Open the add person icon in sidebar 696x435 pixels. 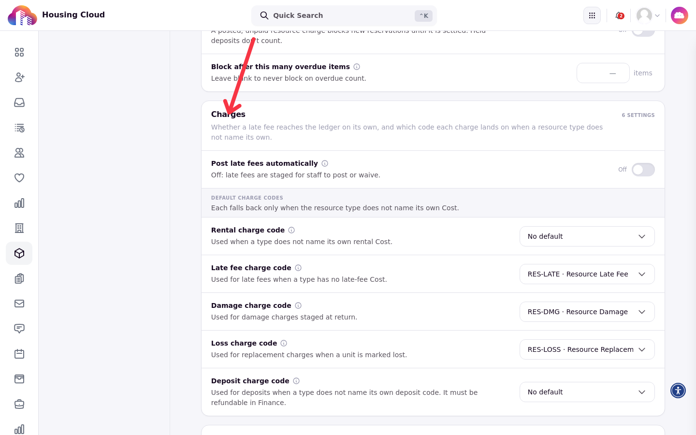[19, 77]
